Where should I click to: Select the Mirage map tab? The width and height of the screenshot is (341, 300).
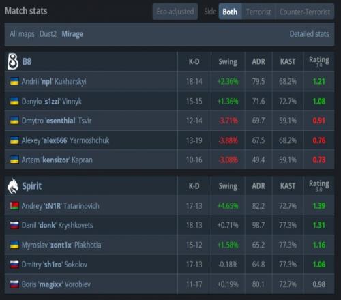click(x=72, y=34)
